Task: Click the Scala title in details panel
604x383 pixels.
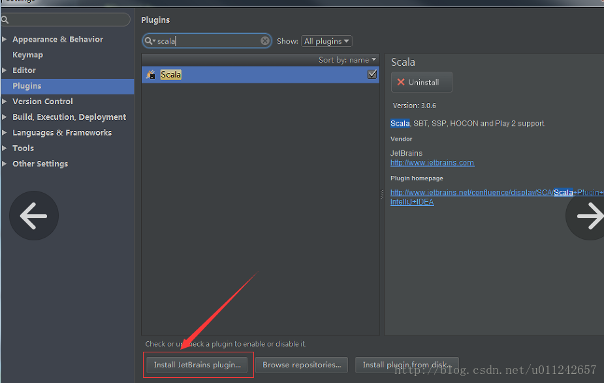Action: click(403, 63)
